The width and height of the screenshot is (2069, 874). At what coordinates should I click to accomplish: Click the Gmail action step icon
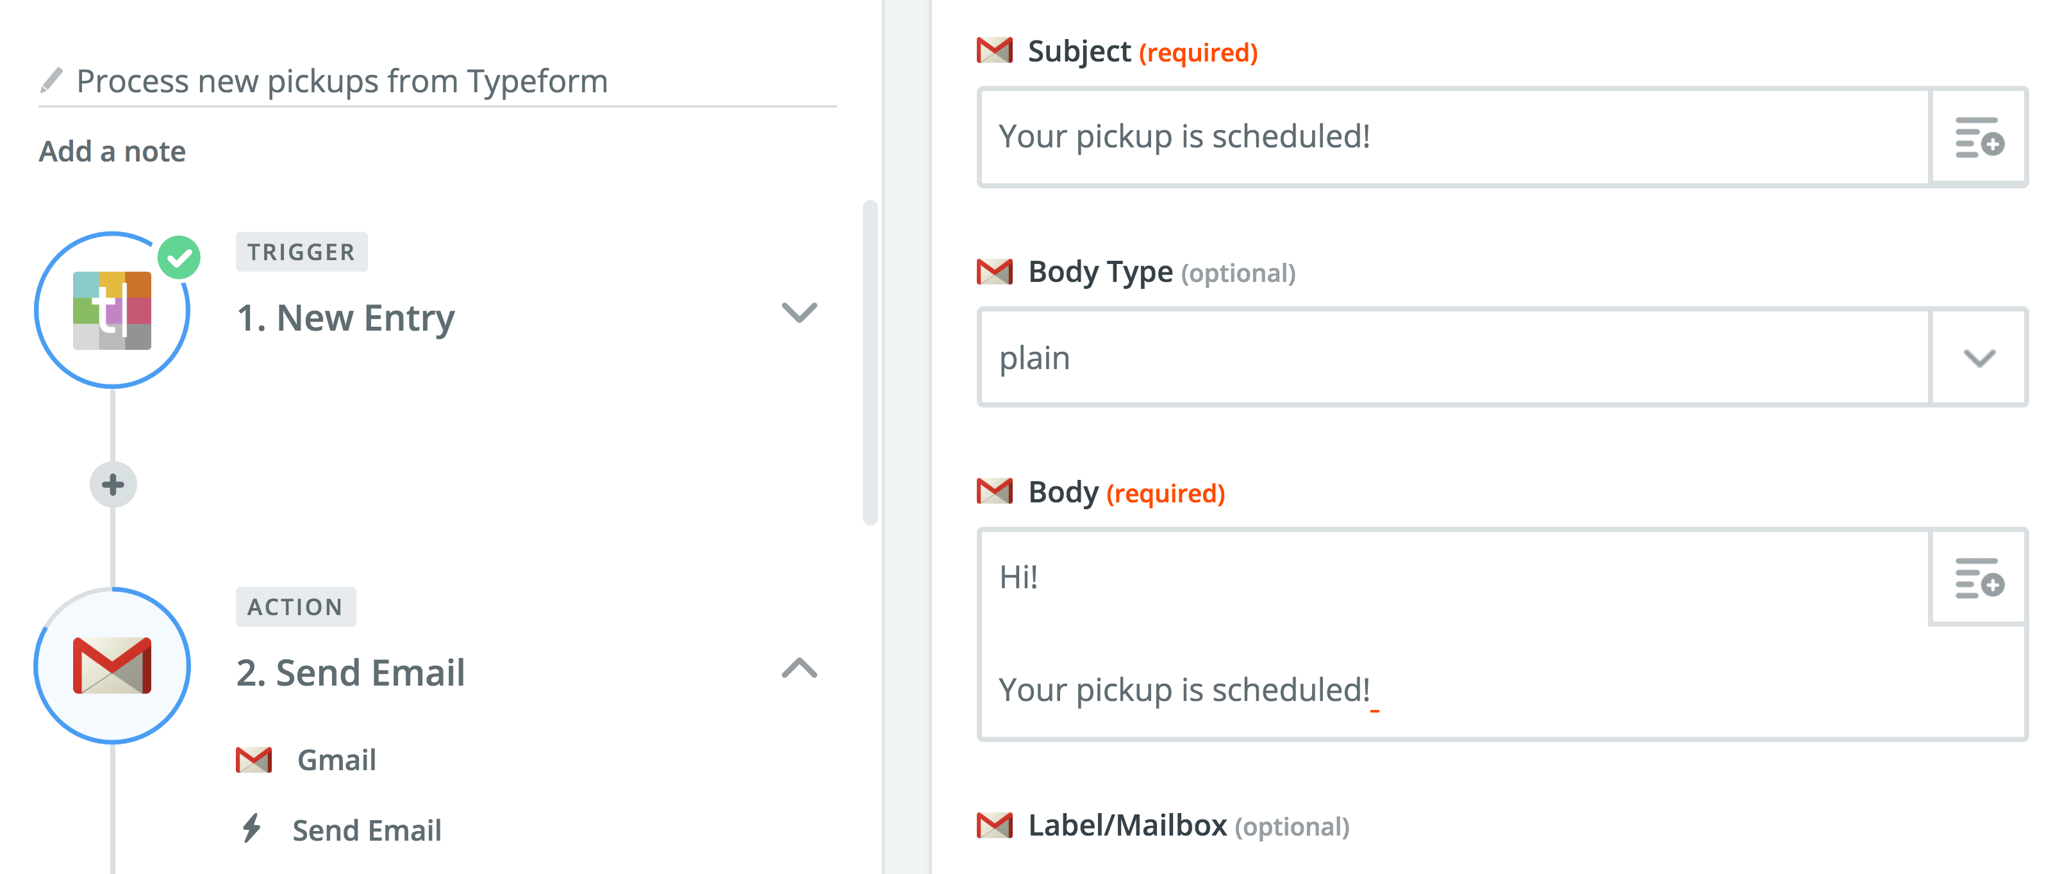click(112, 666)
